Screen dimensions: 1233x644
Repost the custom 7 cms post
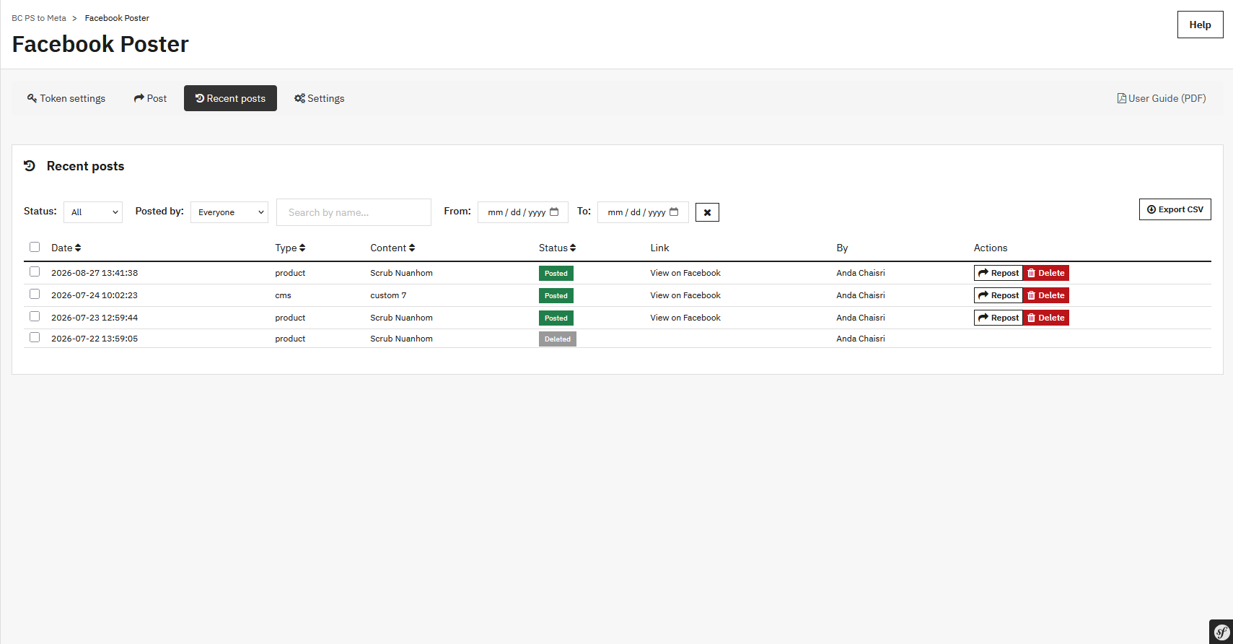pyautogui.click(x=999, y=295)
